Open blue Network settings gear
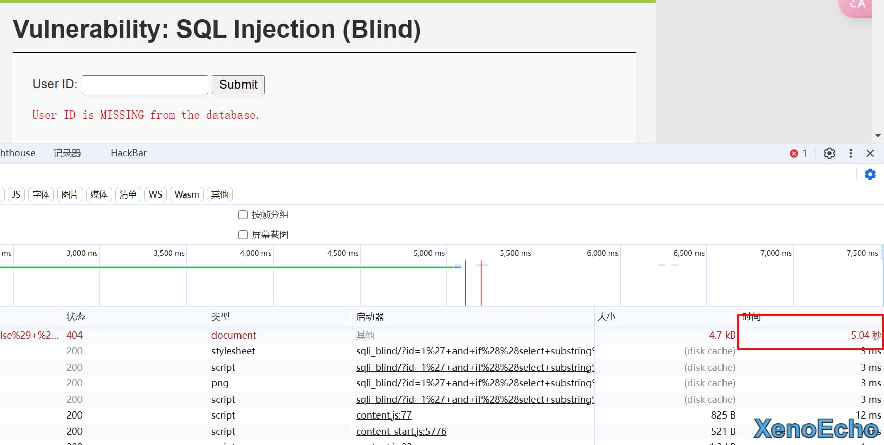 pyautogui.click(x=870, y=174)
